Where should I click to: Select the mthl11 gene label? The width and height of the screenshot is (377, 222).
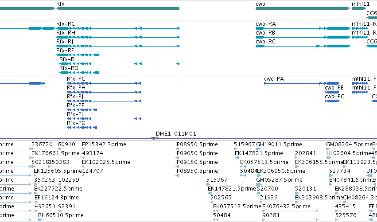(x=361, y=4)
